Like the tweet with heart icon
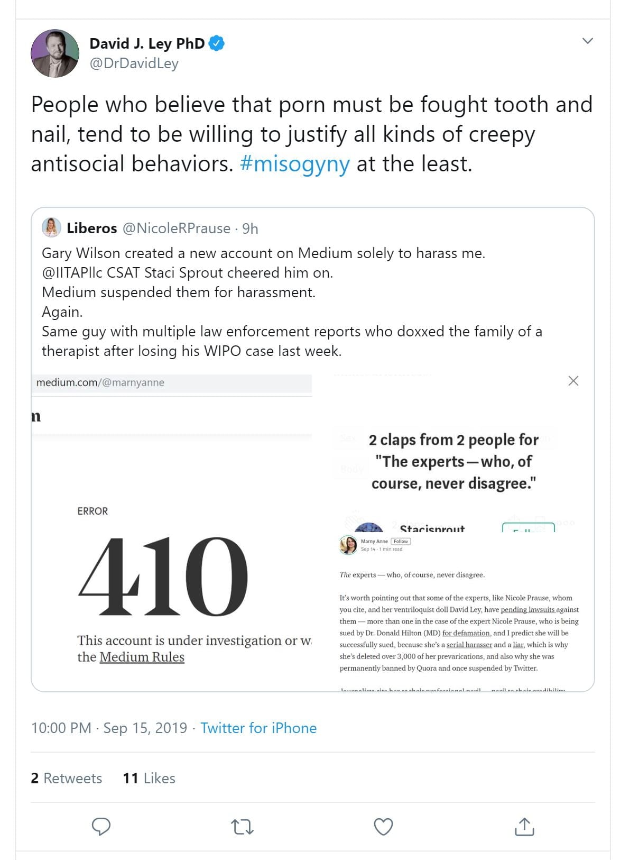 [383, 826]
